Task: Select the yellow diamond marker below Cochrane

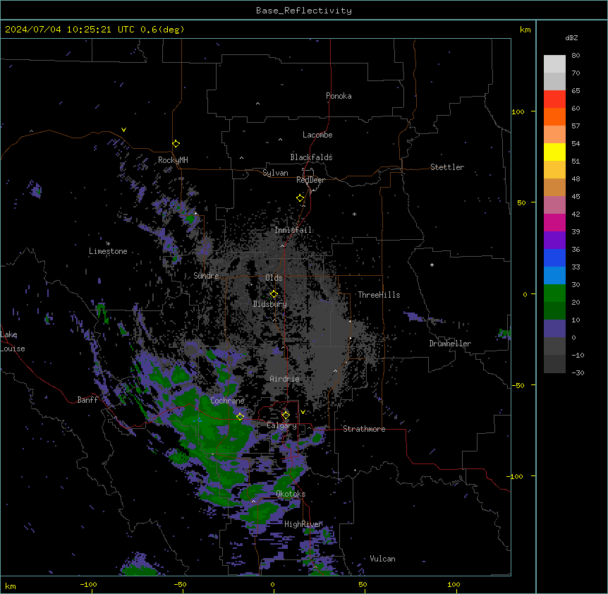Action: (240, 416)
